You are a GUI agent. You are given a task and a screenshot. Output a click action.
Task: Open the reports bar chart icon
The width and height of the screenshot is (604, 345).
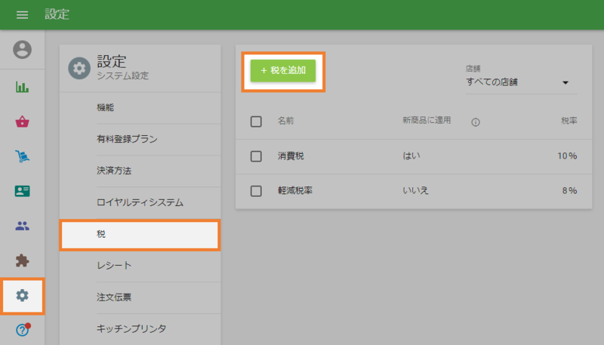click(x=23, y=87)
